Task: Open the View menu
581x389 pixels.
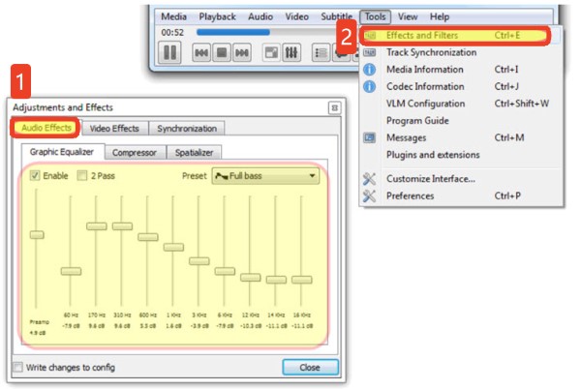Action: click(x=408, y=16)
